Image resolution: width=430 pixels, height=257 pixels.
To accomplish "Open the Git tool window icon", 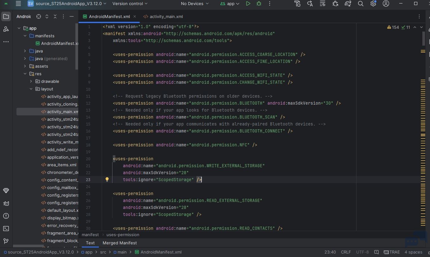I will [6, 241].
